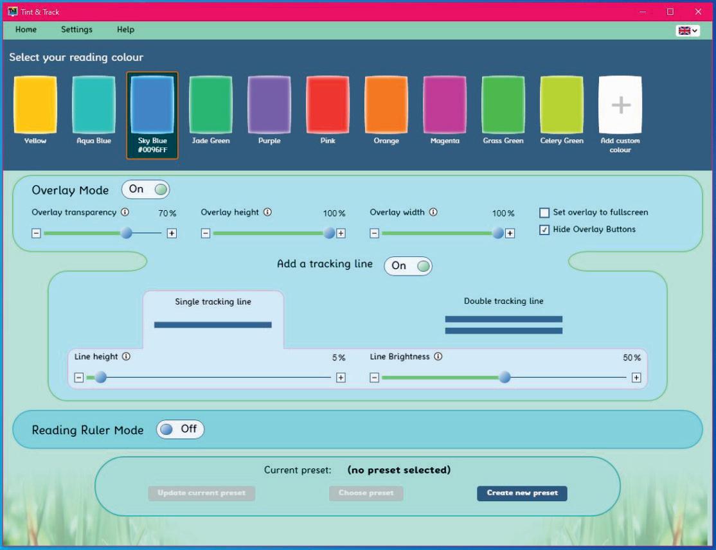
Task: Toggle the Overlay Mode switch
Action: (x=146, y=190)
